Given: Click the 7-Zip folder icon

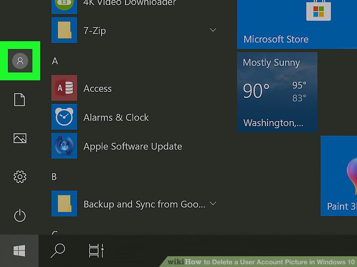Looking at the screenshot, I should [64, 30].
